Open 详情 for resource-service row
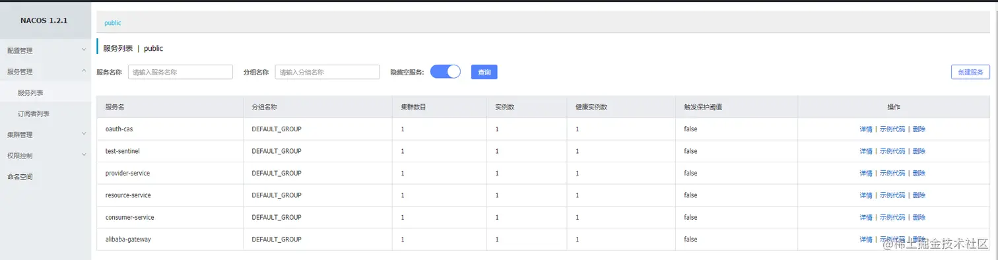This screenshot has height=260, width=998. coord(866,195)
